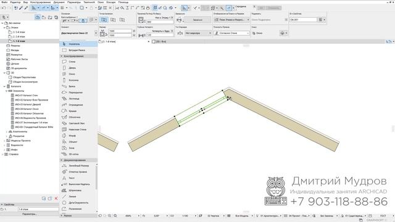Select the Arc/Circle tool

pyautogui.click(x=78, y=203)
